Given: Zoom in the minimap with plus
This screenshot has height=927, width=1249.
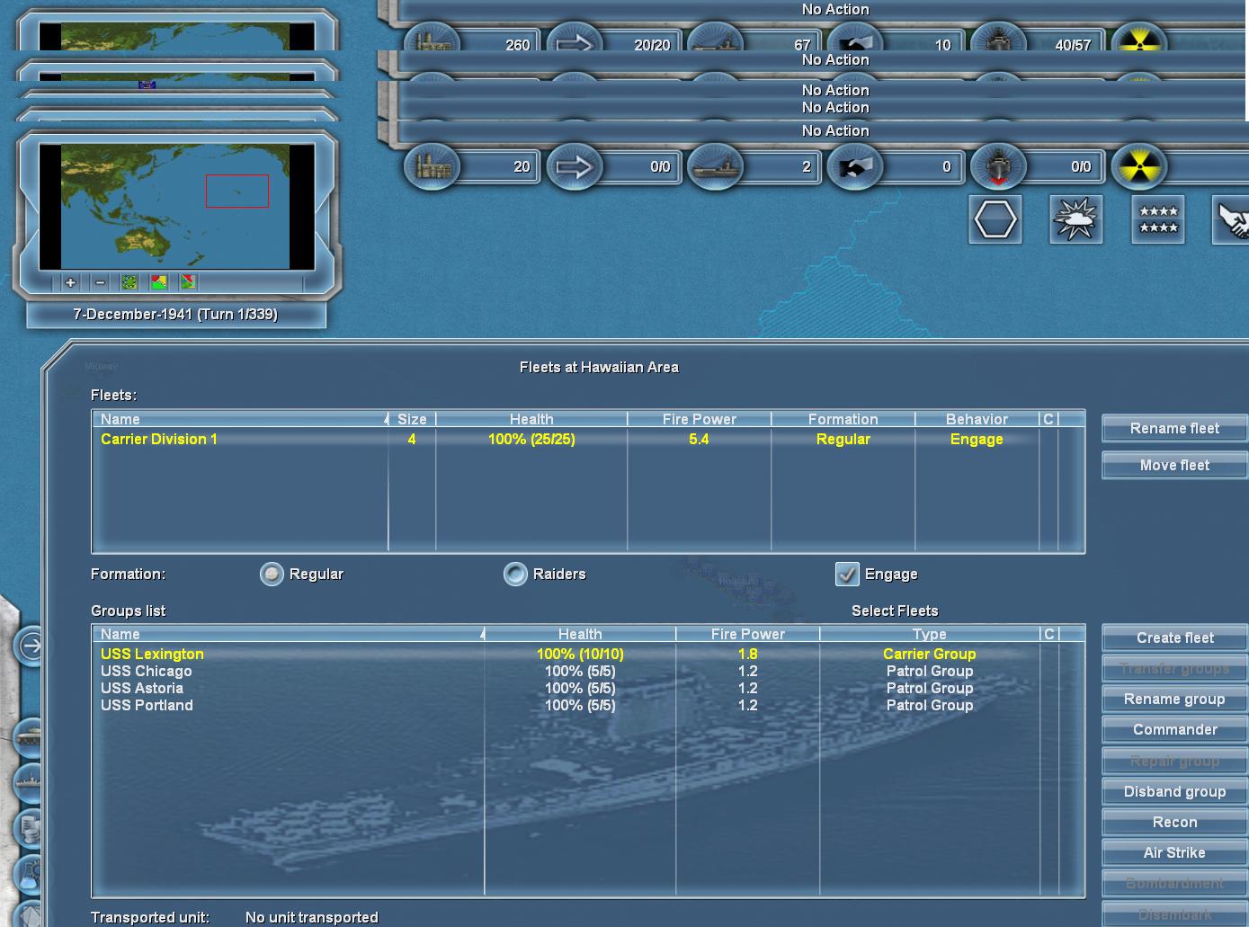Looking at the screenshot, I should (70, 282).
